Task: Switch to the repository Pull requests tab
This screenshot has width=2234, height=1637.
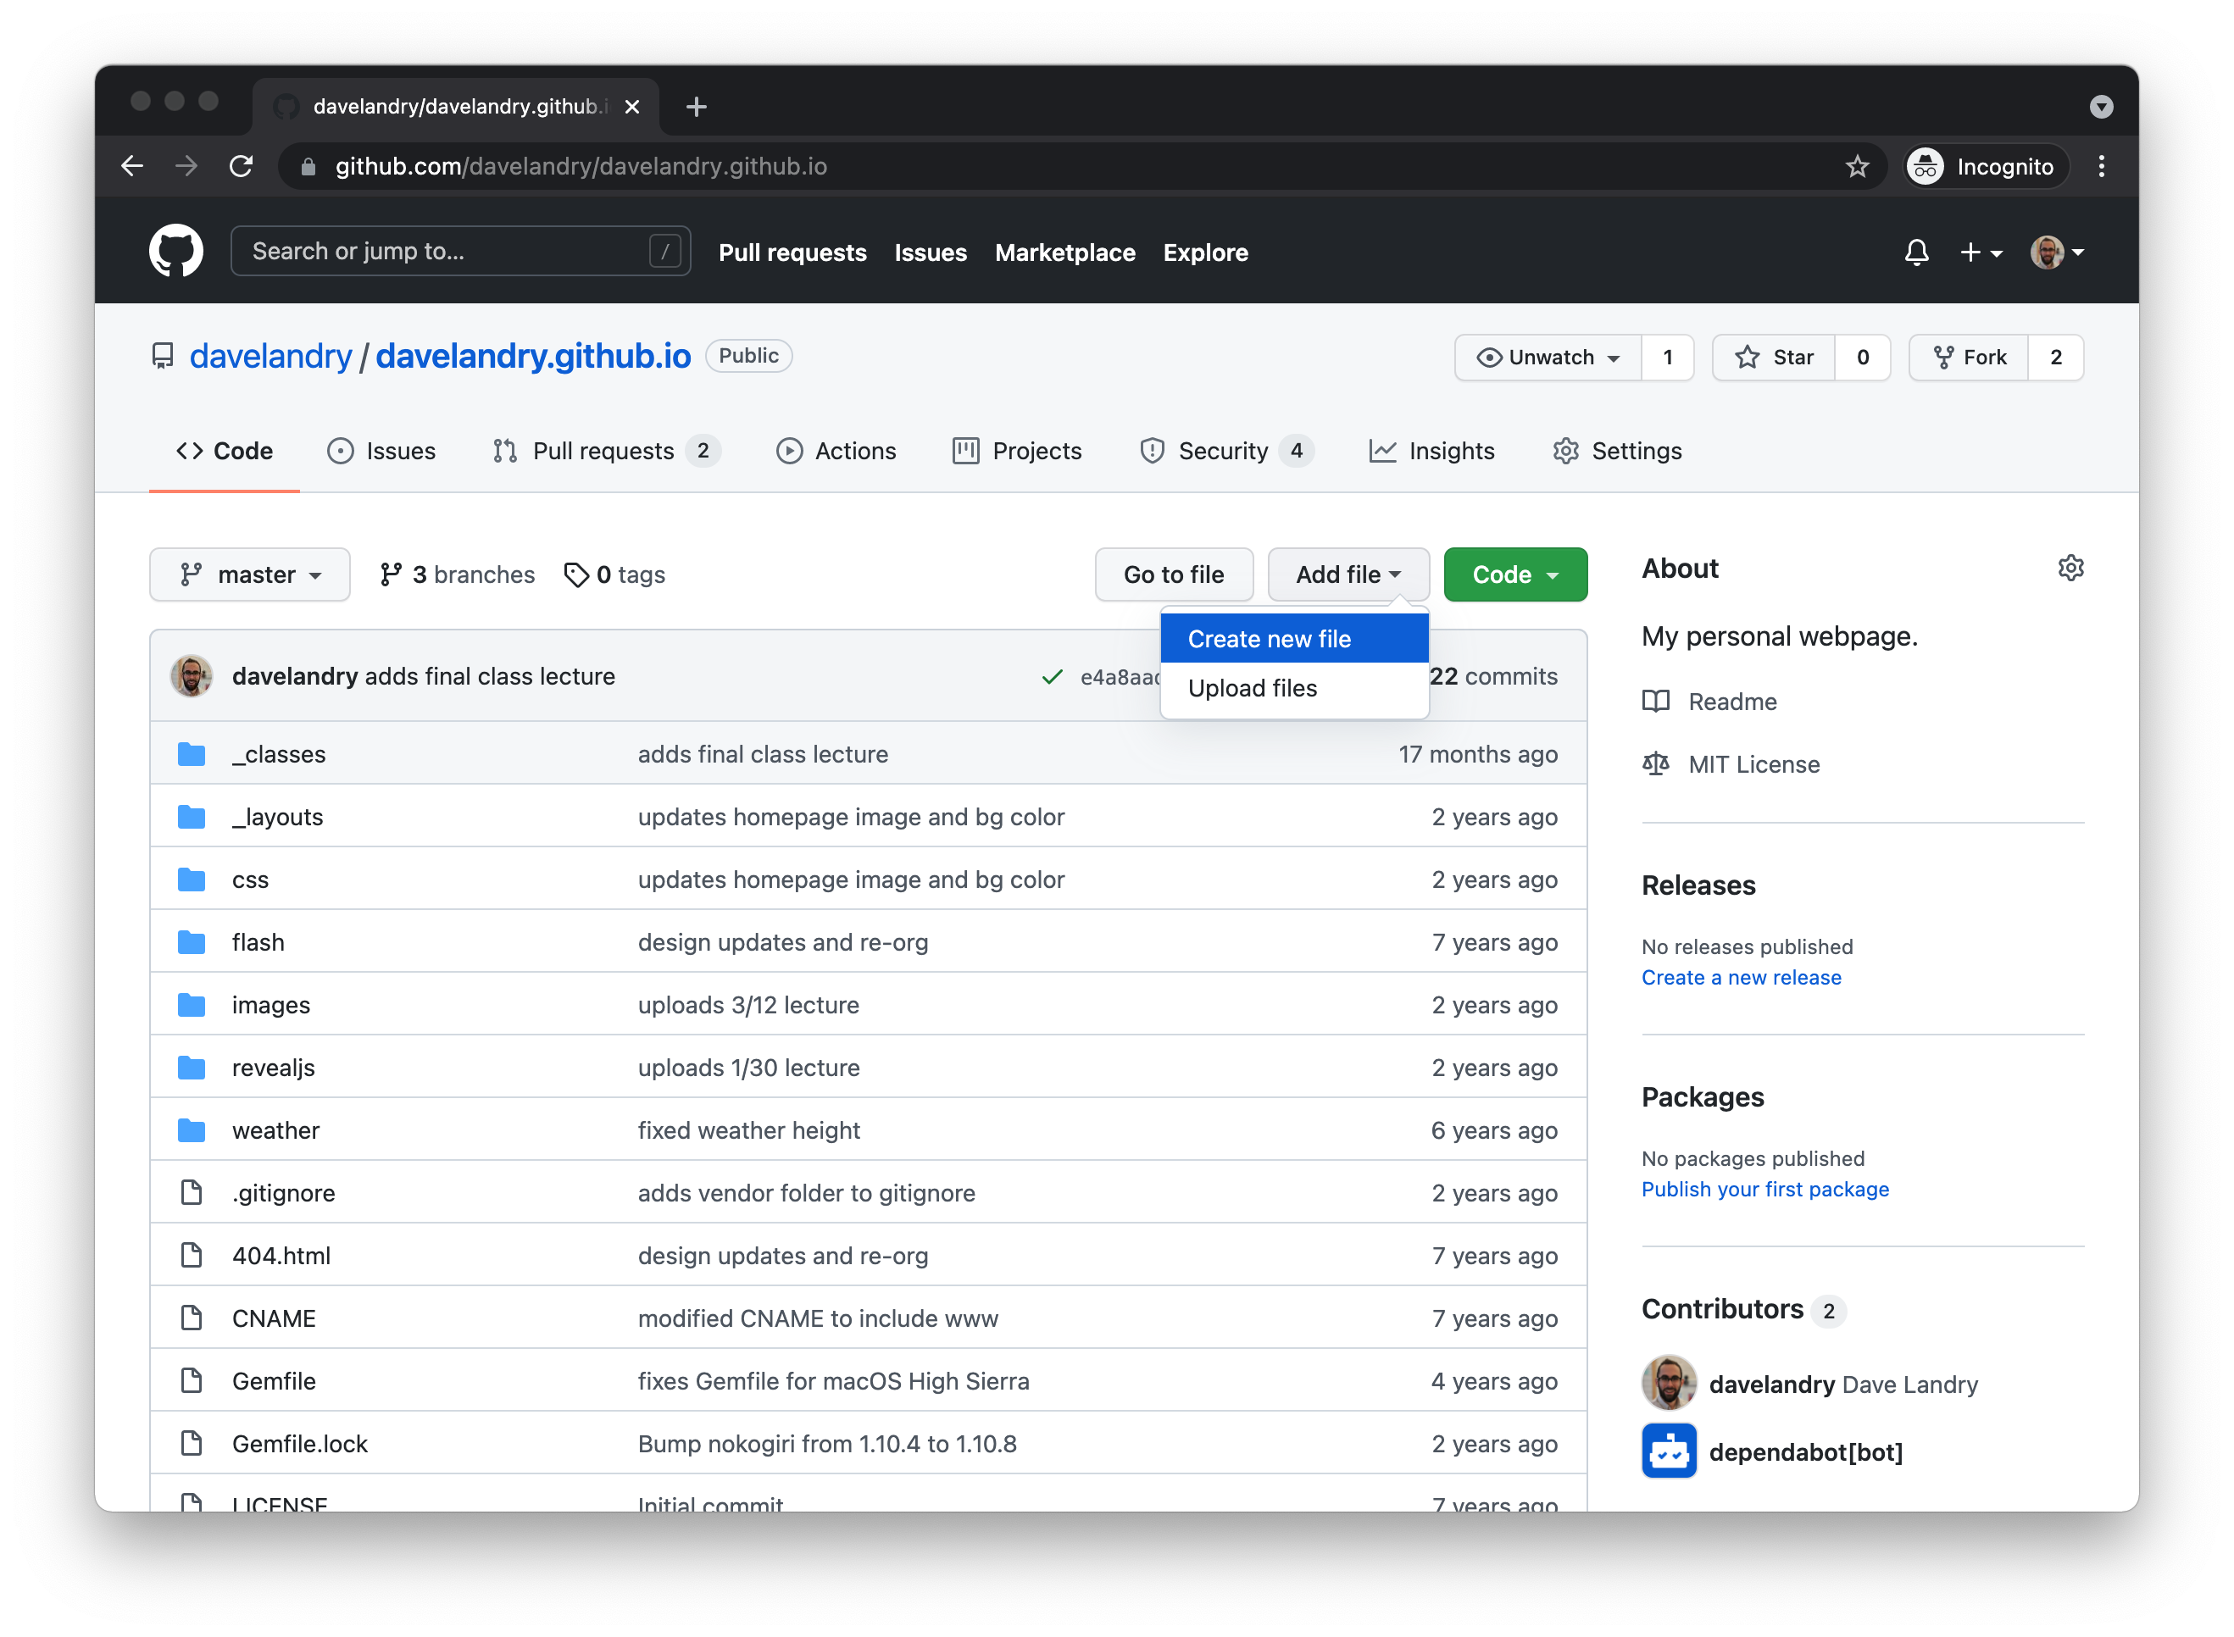Action: tap(607, 451)
